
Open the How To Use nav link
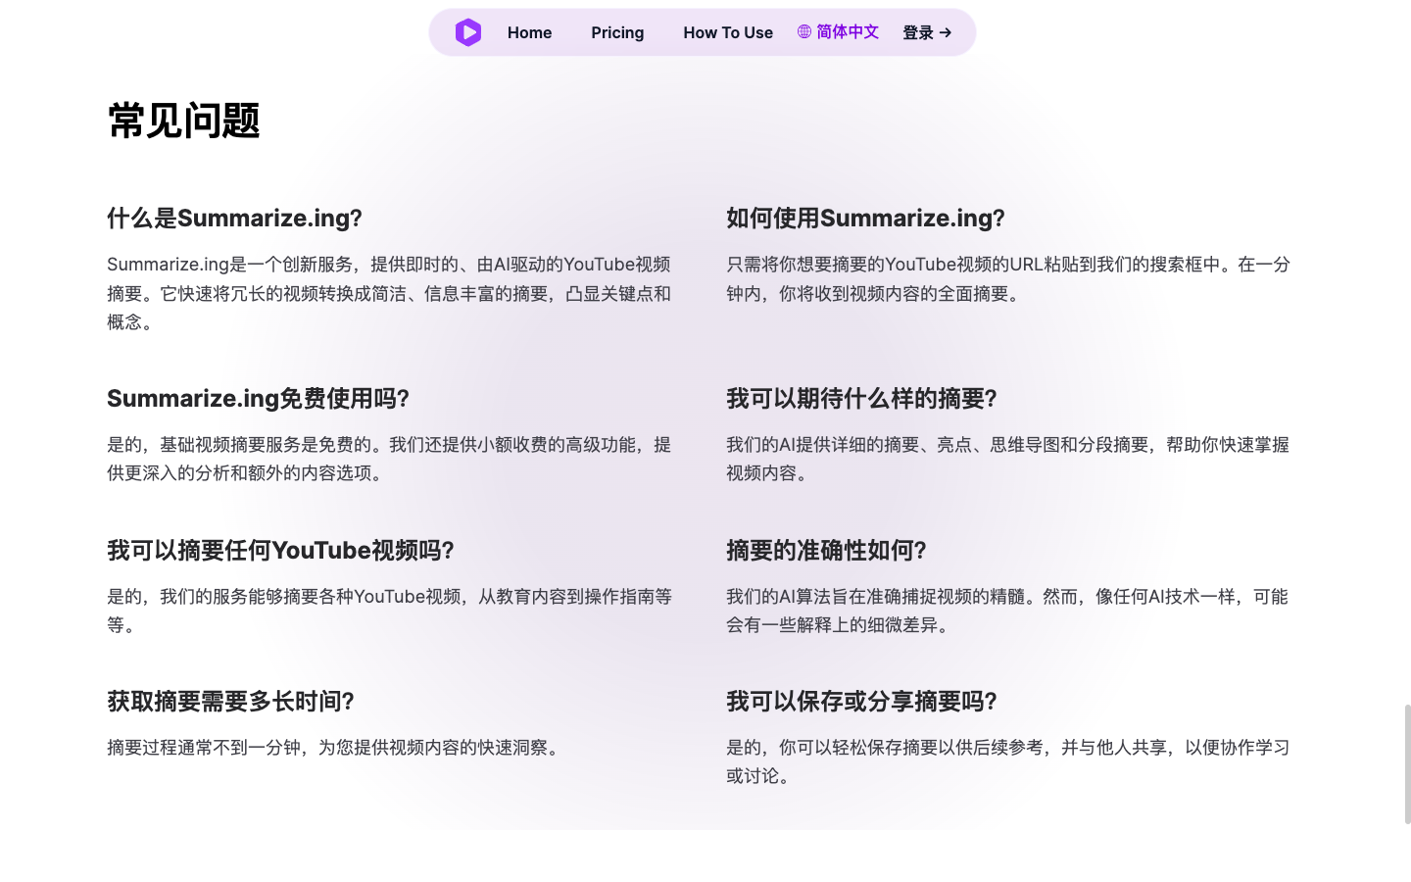728,32
